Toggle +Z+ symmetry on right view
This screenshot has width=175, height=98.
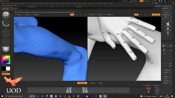(x=145, y=15)
